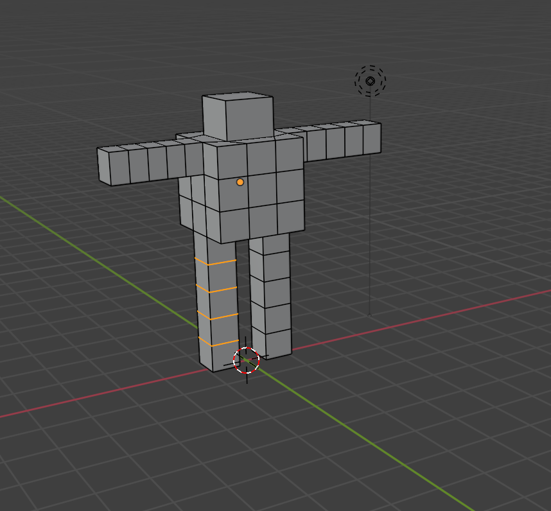Select the lowest orange edge loop on the leg
This screenshot has width=551, height=511.
(x=218, y=342)
